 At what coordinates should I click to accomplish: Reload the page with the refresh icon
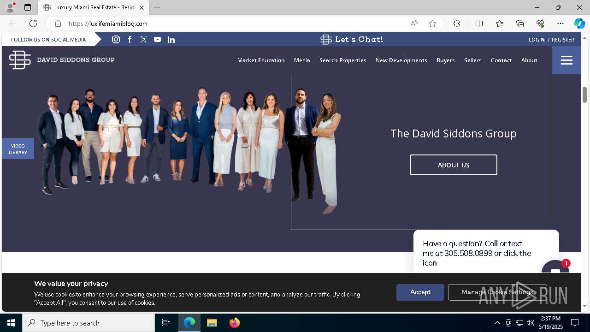point(33,24)
